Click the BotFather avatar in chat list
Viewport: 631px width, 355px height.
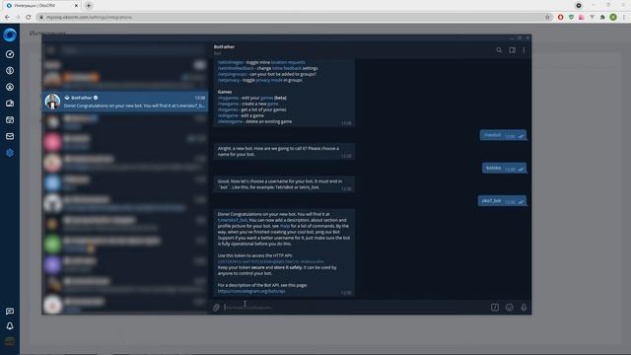point(52,102)
